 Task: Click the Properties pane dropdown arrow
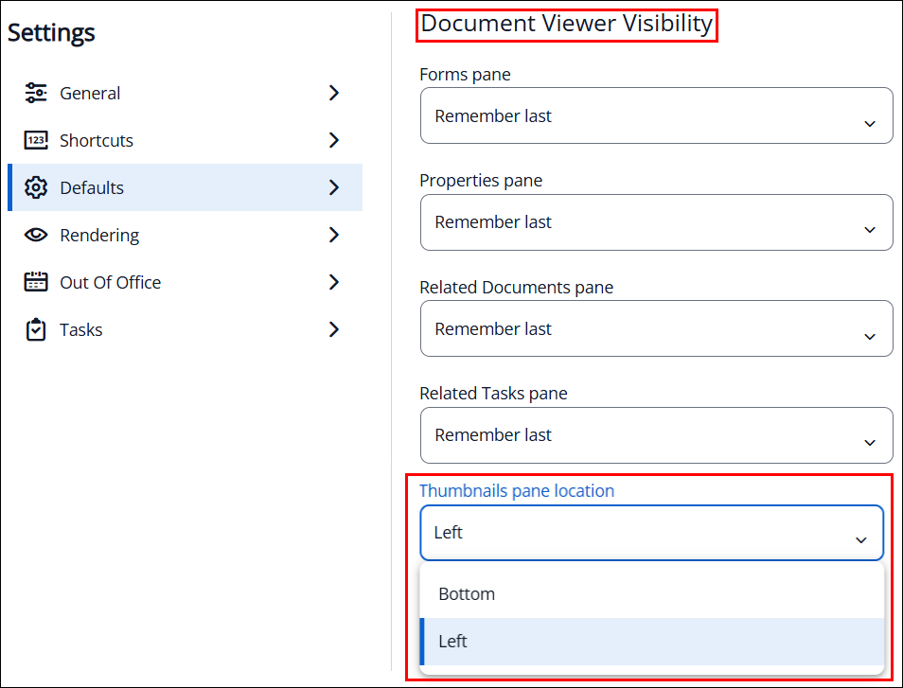pos(870,230)
